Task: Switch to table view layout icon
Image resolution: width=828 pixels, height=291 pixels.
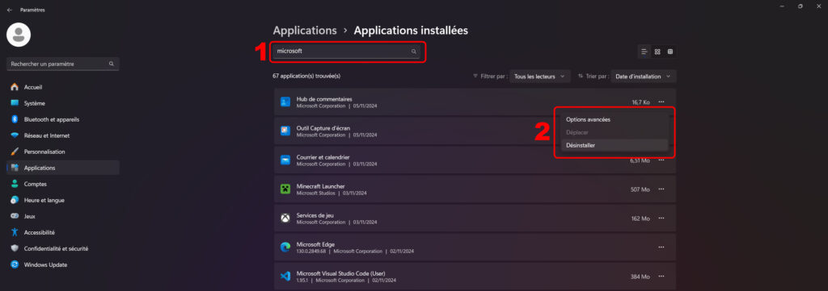Action: [x=670, y=52]
